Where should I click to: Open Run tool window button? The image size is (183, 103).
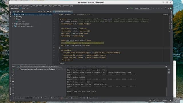29,98
